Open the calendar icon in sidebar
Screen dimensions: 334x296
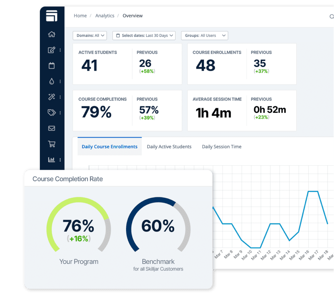point(52,66)
